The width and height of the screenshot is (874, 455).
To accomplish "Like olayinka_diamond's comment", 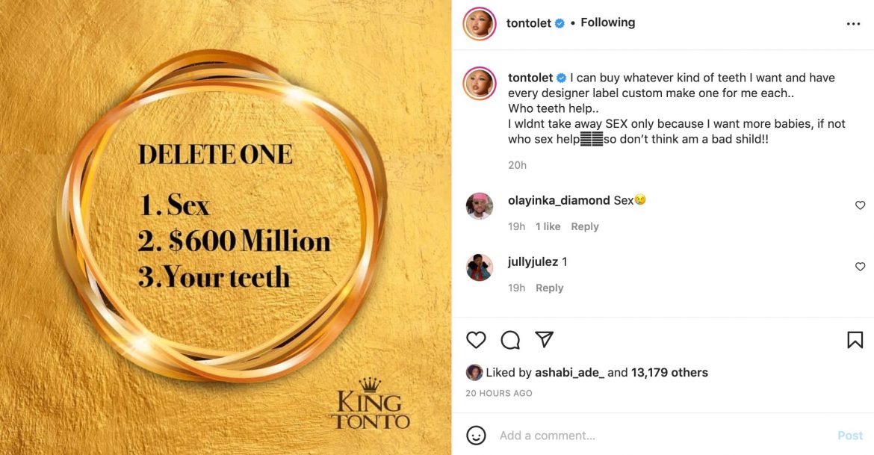I will click(x=860, y=205).
